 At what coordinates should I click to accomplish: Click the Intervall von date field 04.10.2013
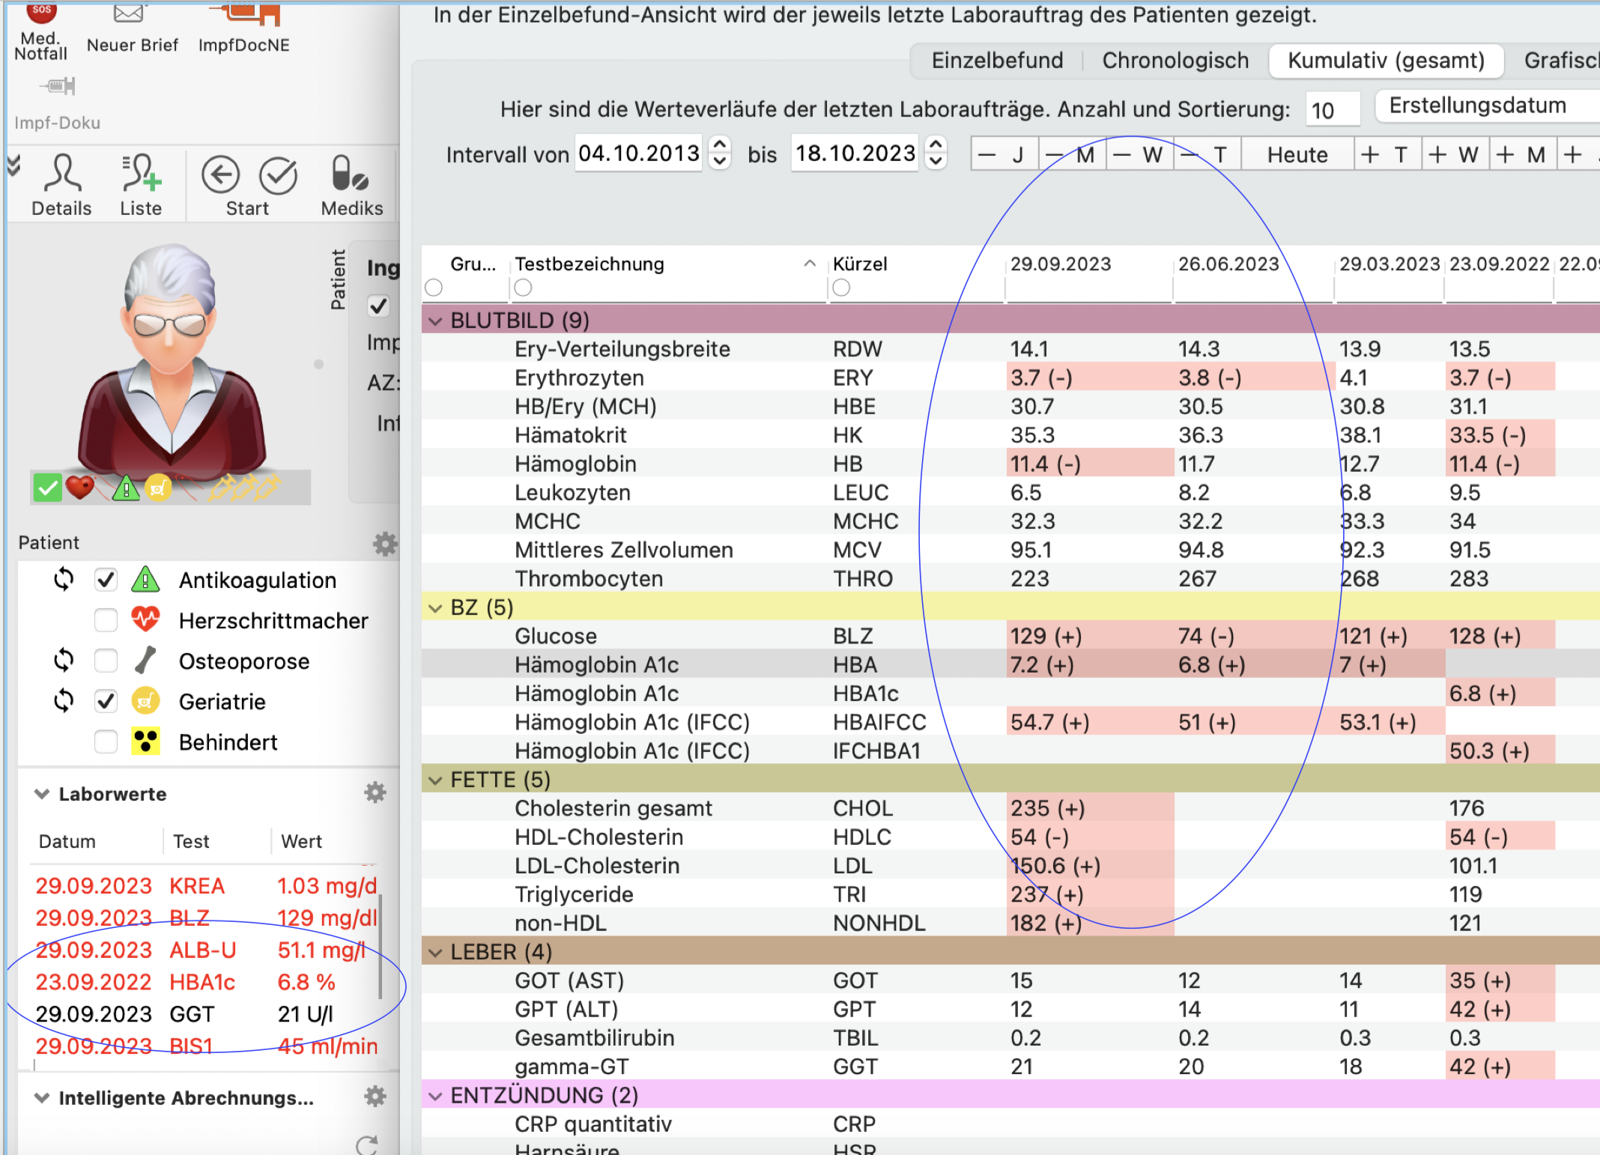pyautogui.click(x=639, y=153)
